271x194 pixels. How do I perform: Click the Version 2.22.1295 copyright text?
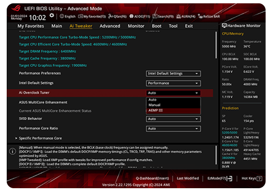[136, 185]
